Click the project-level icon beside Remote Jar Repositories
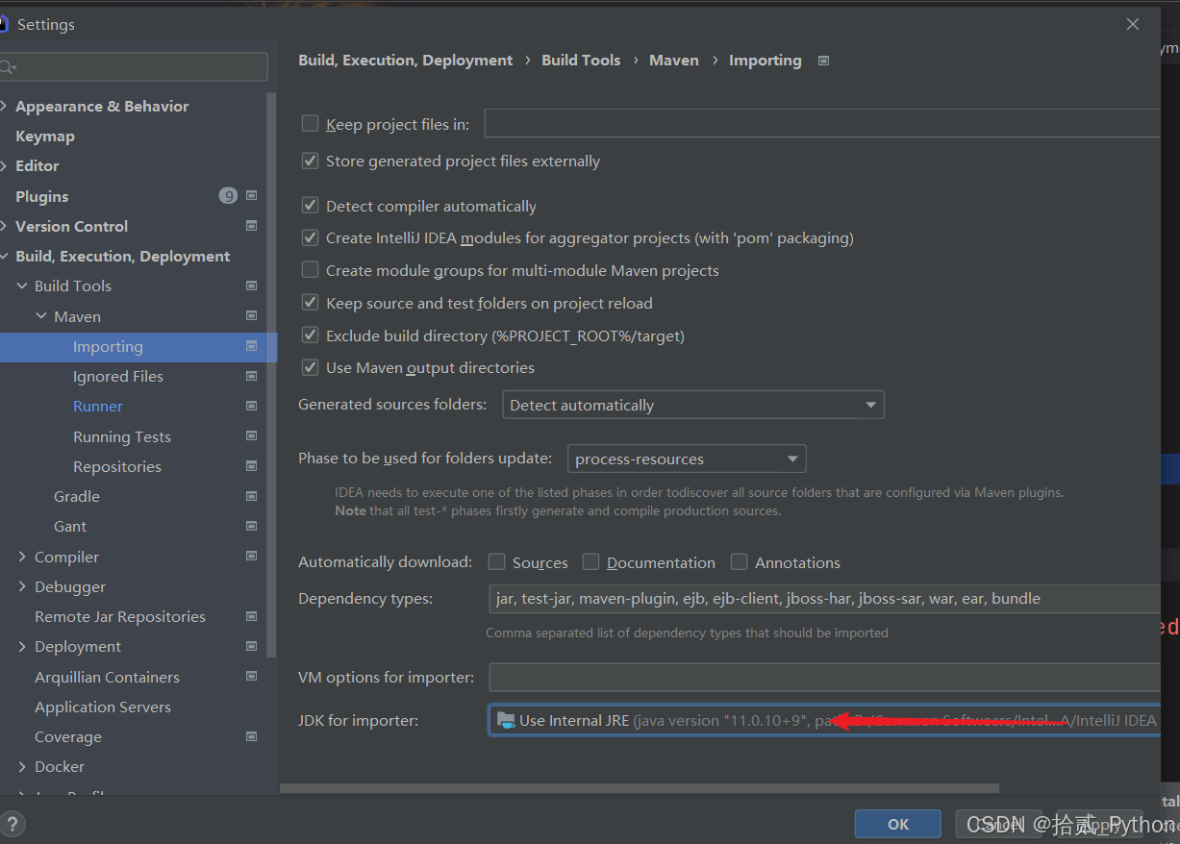This screenshot has height=844, width=1180. 252,616
